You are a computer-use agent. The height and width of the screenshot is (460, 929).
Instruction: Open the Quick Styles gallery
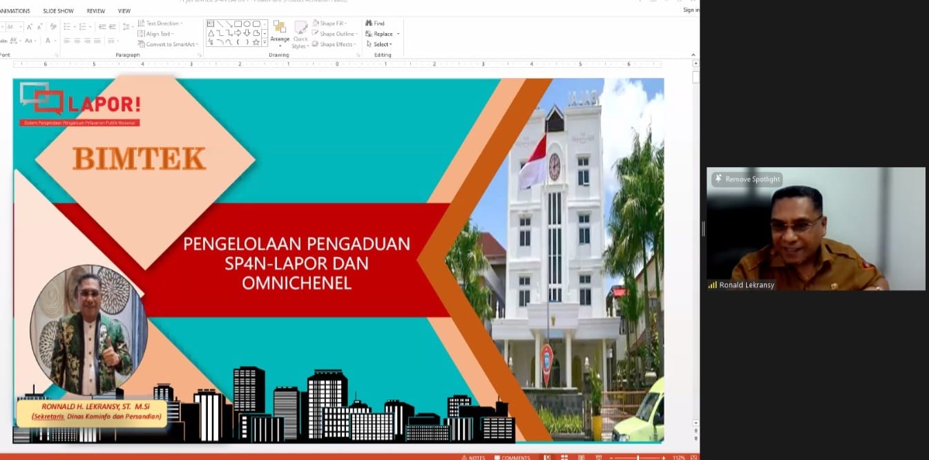(x=300, y=34)
